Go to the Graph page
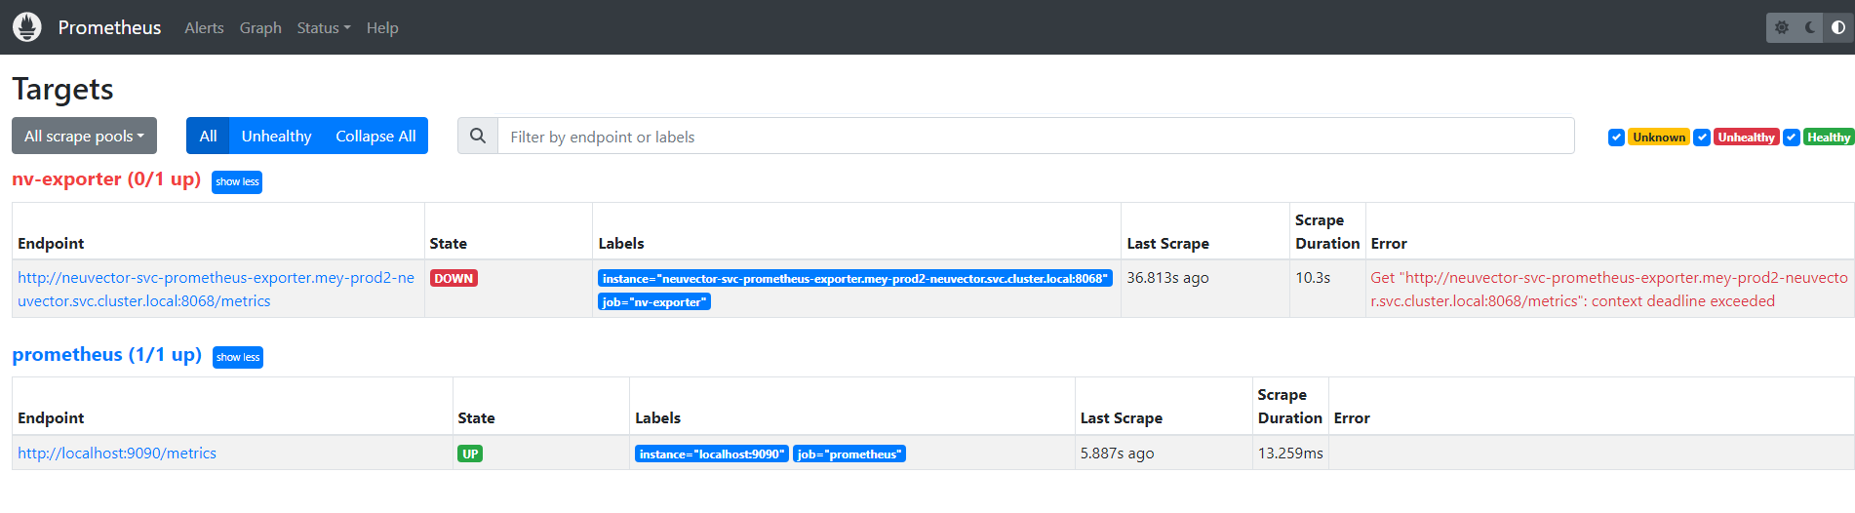Image resolution: width=1855 pixels, height=513 pixels. [260, 28]
